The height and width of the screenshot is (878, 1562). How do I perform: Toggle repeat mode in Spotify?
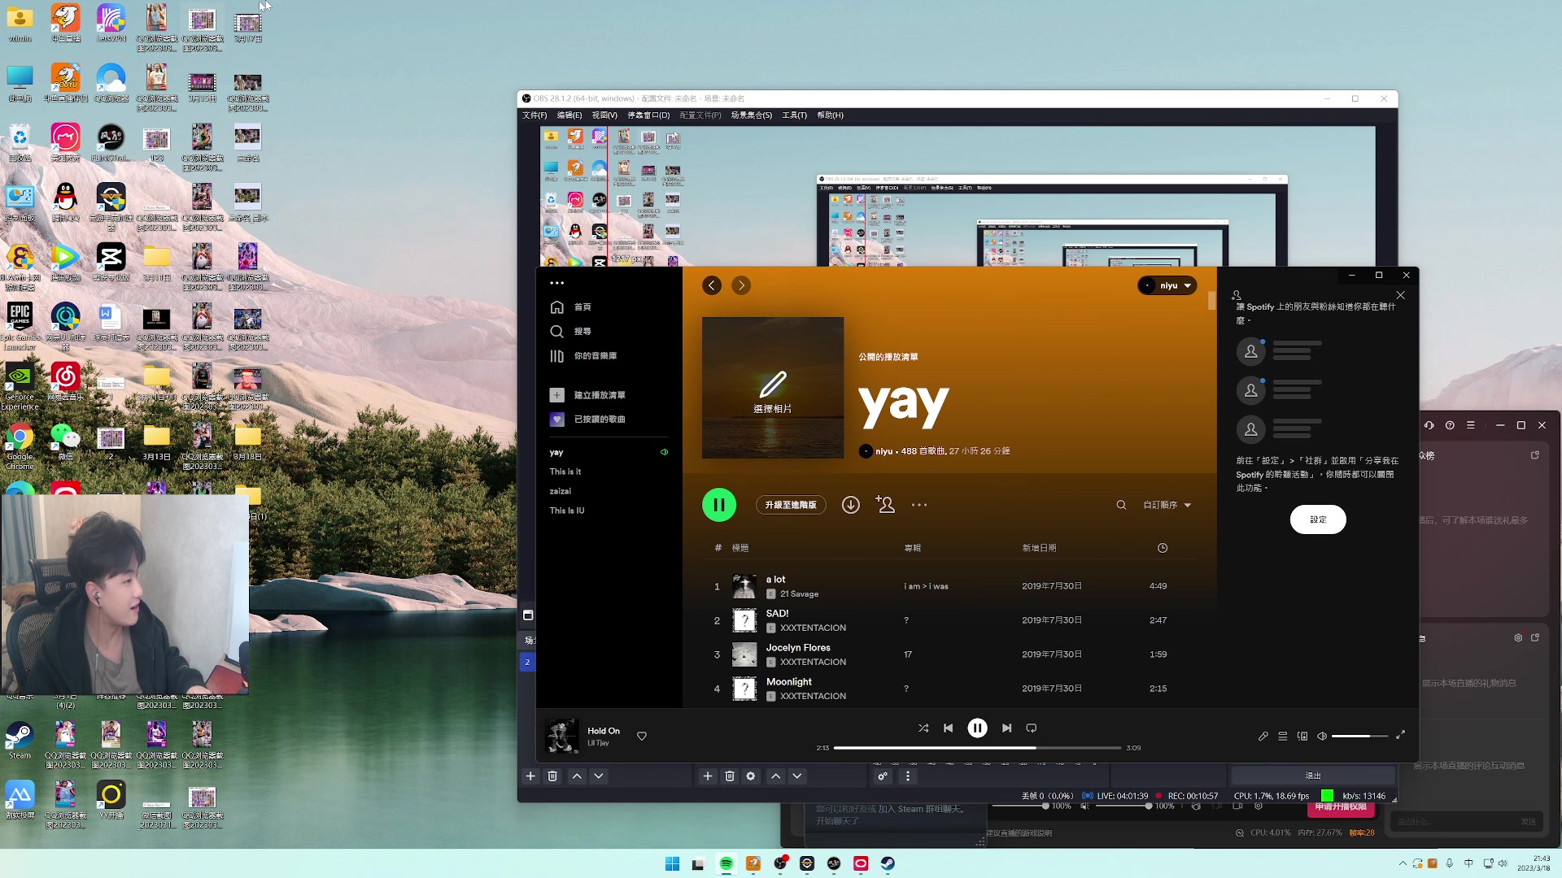click(x=1032, y=728)
